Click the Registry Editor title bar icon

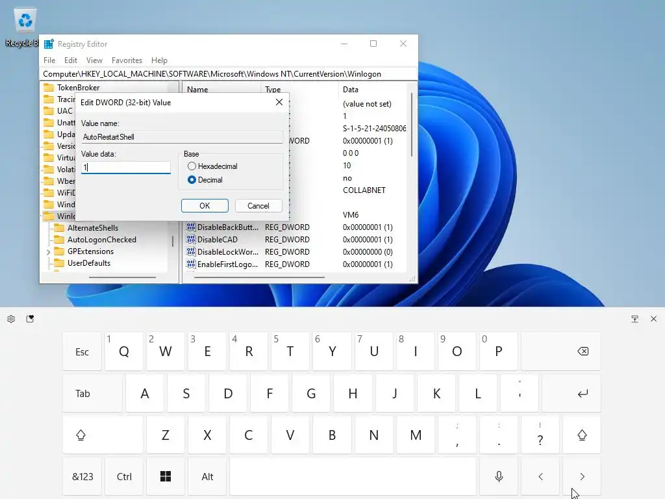pyautogui.click(x=49, y=44)
